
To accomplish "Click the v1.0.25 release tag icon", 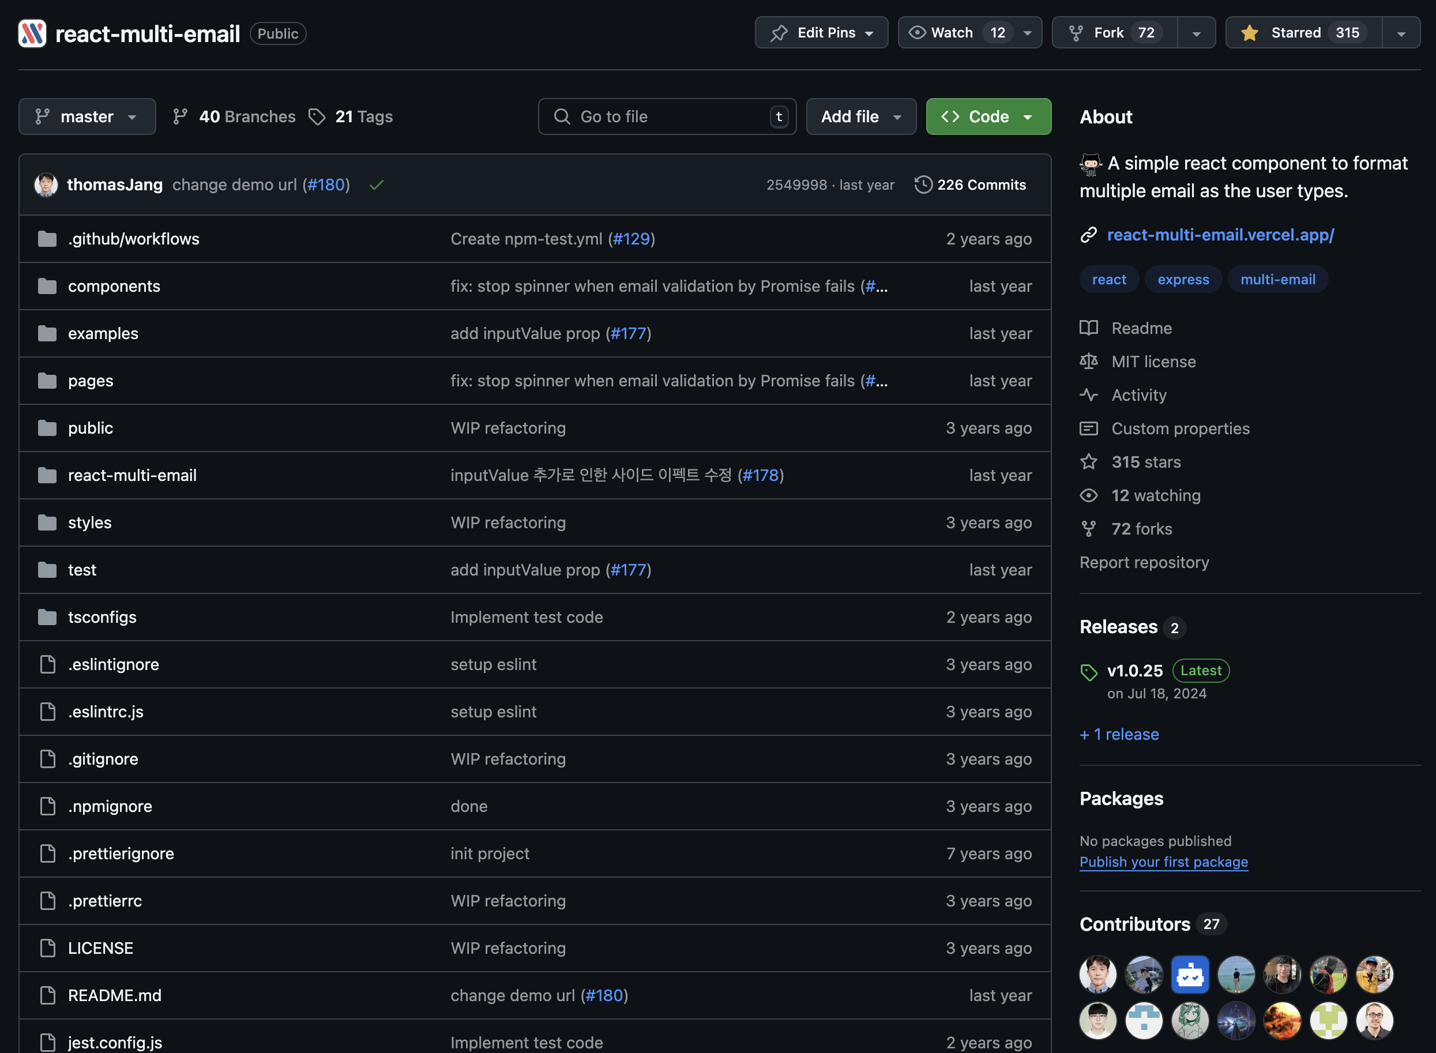I will click(x=1089, y=672).
